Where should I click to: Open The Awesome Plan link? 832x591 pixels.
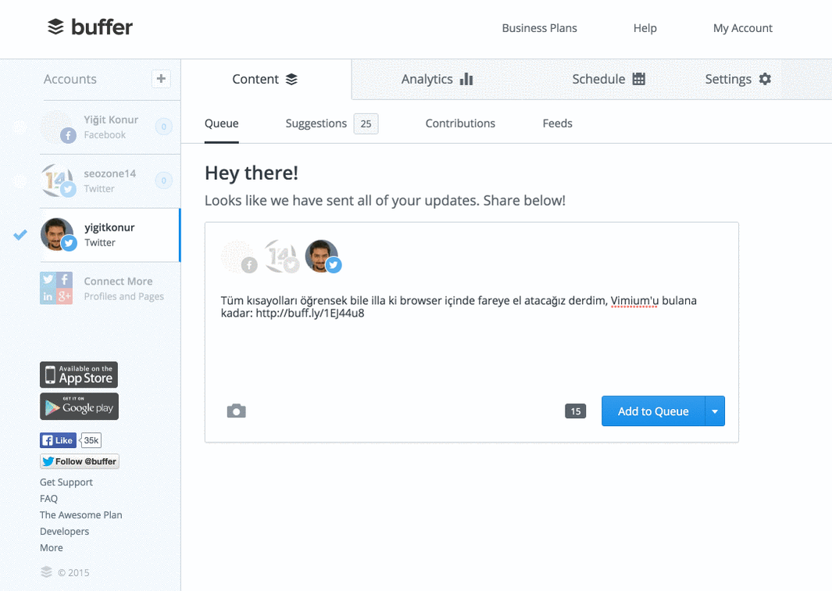pos(80,515)
